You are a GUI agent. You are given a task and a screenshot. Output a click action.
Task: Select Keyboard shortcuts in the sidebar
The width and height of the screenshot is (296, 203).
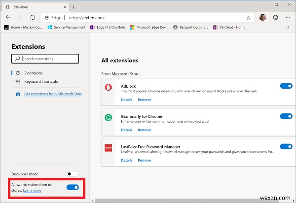[41, 81]
